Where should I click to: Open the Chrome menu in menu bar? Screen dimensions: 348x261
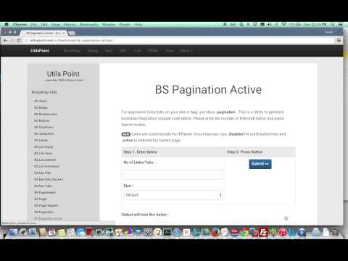[20, 25]
